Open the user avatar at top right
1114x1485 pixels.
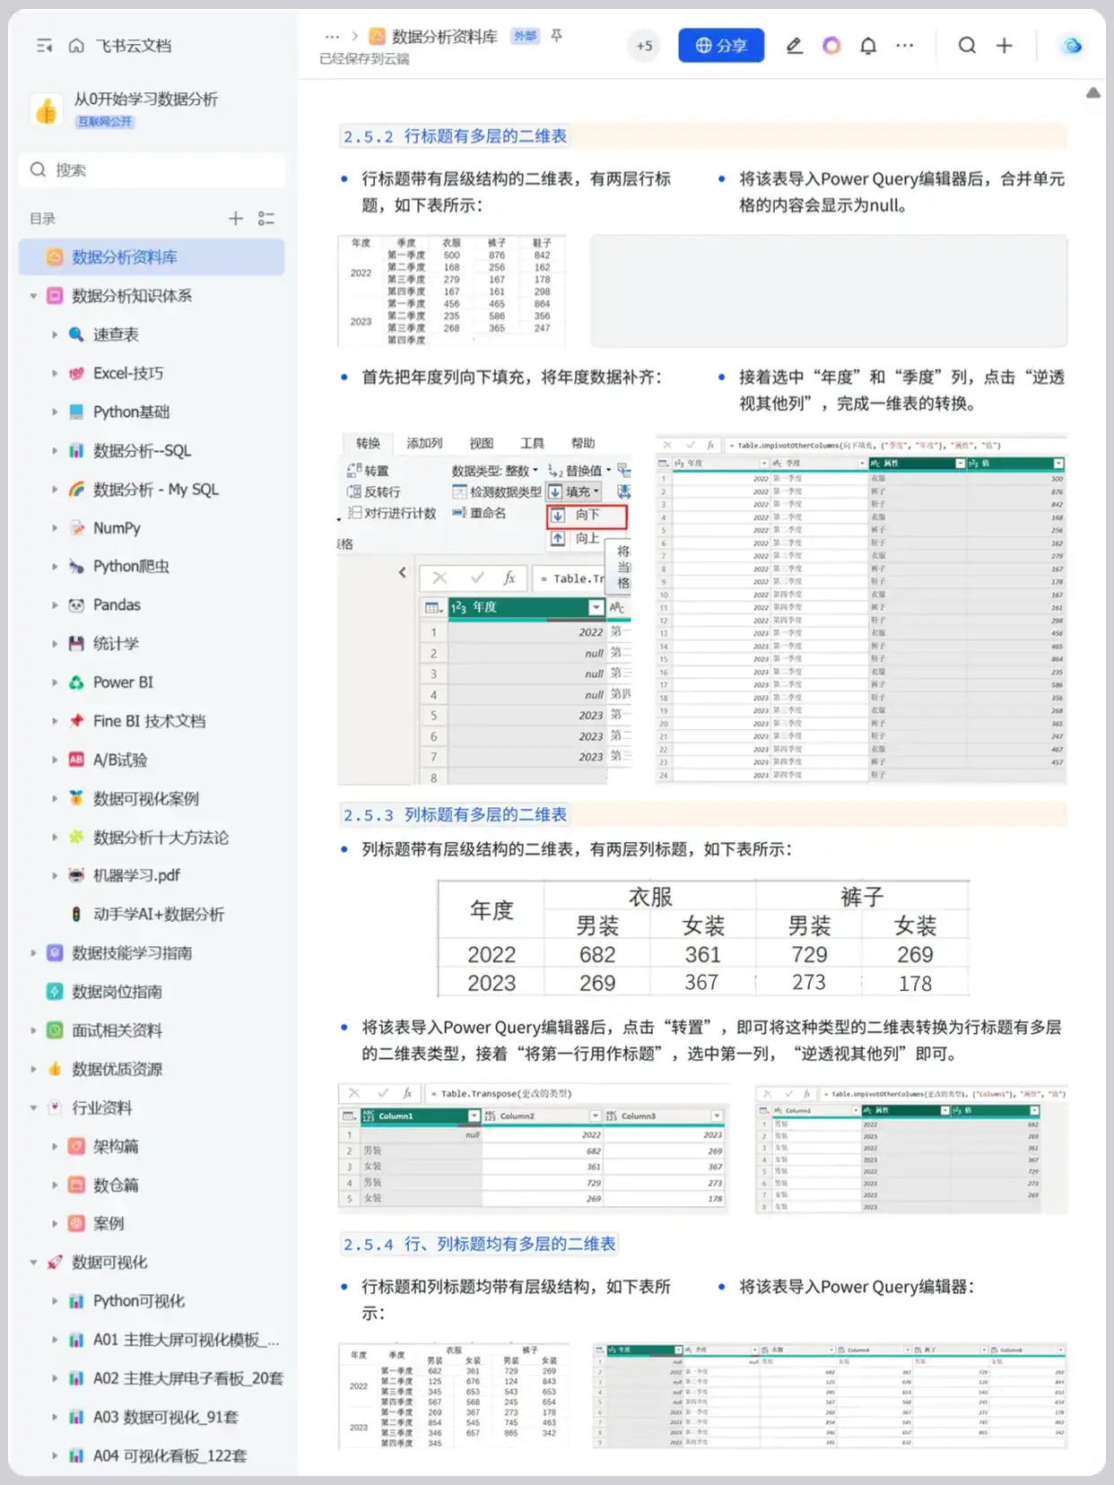(x=1072, y=46)
